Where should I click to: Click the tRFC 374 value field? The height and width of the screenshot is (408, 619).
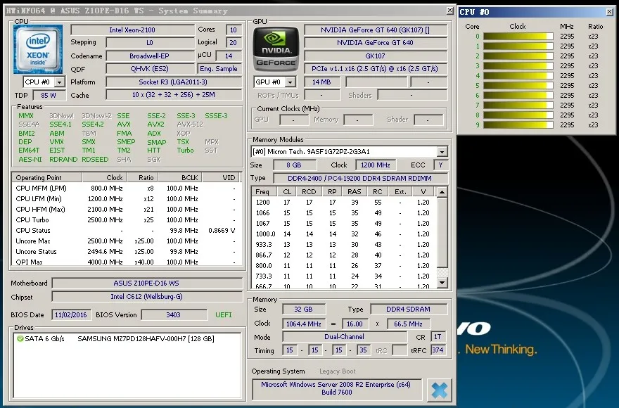[438, 350]
